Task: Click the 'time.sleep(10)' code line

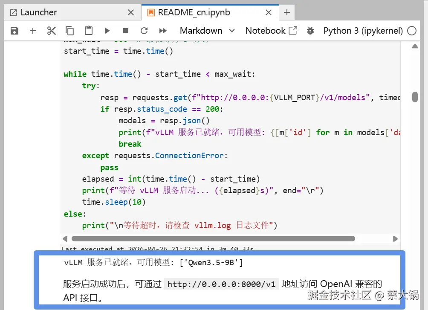Action: coord(114,202)
